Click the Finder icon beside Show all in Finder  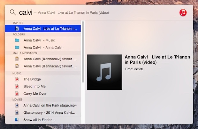coord(17,120)
